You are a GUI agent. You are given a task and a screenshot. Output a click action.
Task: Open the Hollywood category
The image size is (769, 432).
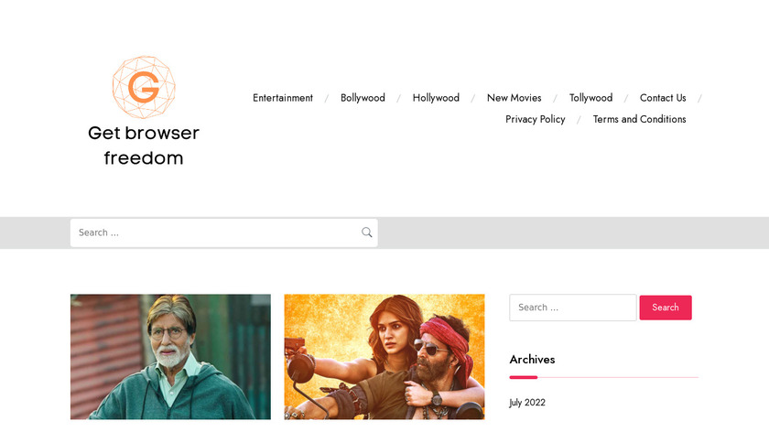click(436, 98)
